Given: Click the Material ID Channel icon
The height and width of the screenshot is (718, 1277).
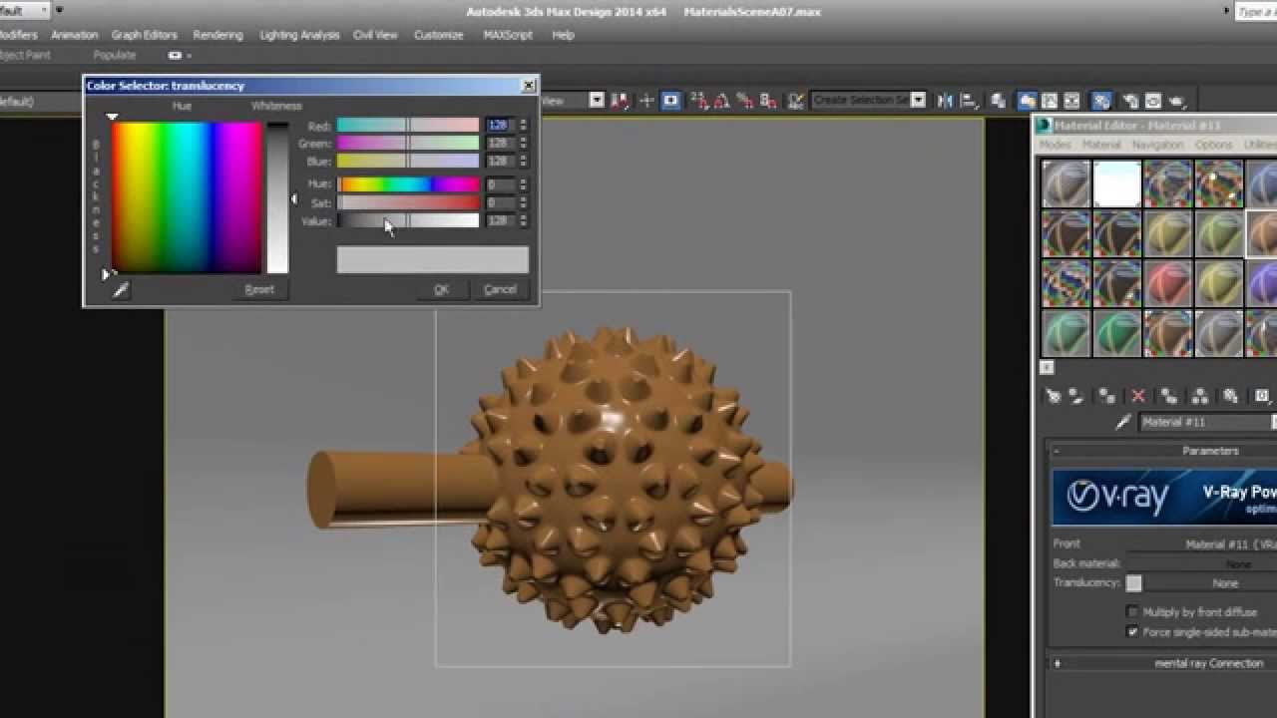Looking at the screenshot, I should [x=1262, y=396].
